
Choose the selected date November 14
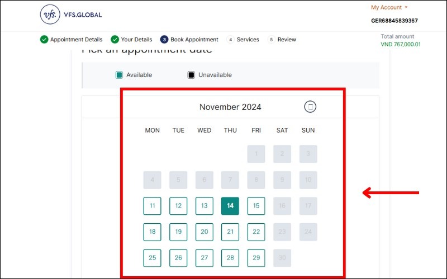[230, 206]
